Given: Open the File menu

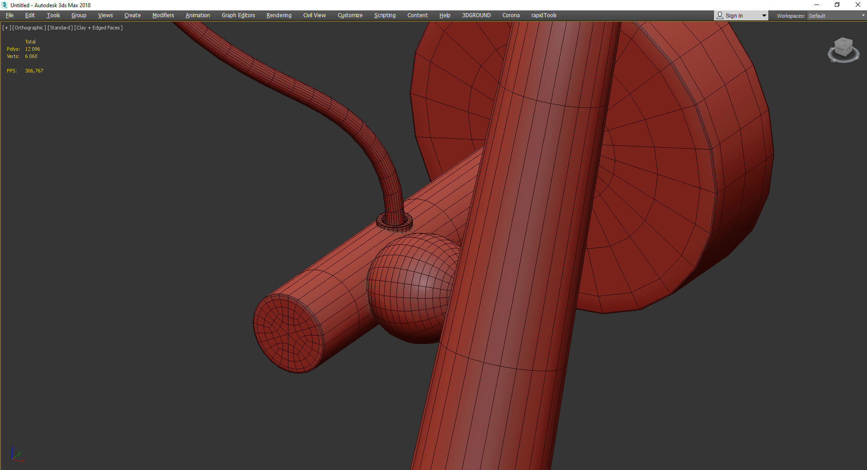Looking at the screenshot, I should click(x=10, y=15).
